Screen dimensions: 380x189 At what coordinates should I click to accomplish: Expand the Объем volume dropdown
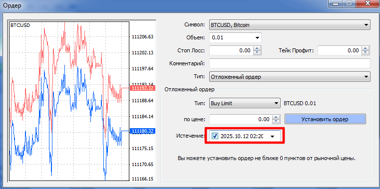tap(257, 38)
